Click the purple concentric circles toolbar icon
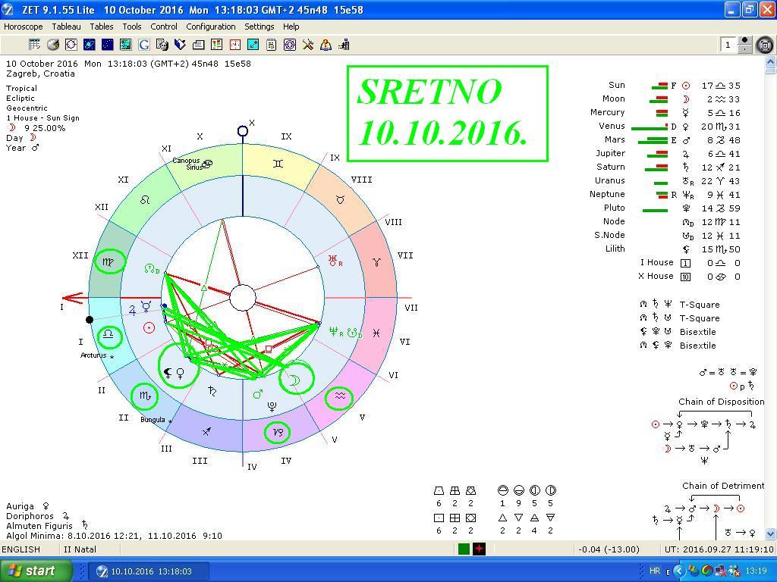The height and width of the screenshot is (582, 777). pos(289,45)
